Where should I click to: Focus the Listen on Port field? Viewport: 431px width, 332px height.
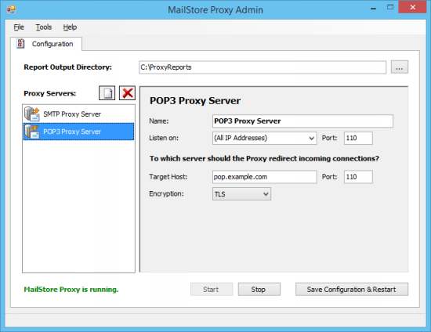click(358, 138)
